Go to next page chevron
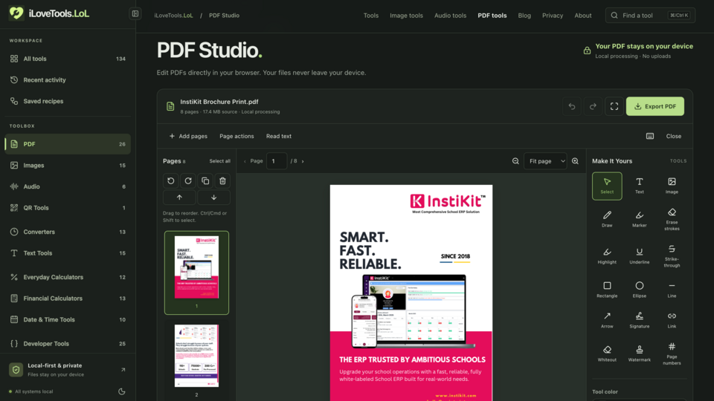714x401 pixels. 303,161
